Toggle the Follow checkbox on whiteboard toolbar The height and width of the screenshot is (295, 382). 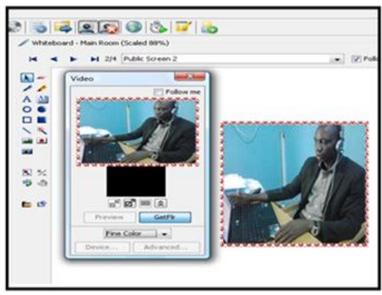[x=356, y=59]
